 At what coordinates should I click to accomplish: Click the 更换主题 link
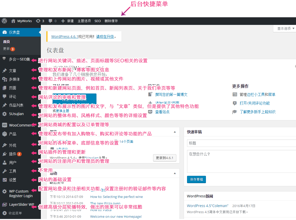pyautogui.click(x=63, y=111)
